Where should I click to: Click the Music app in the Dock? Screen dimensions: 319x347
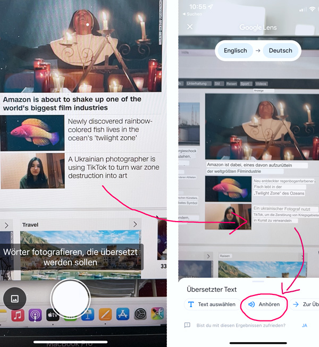18,315
